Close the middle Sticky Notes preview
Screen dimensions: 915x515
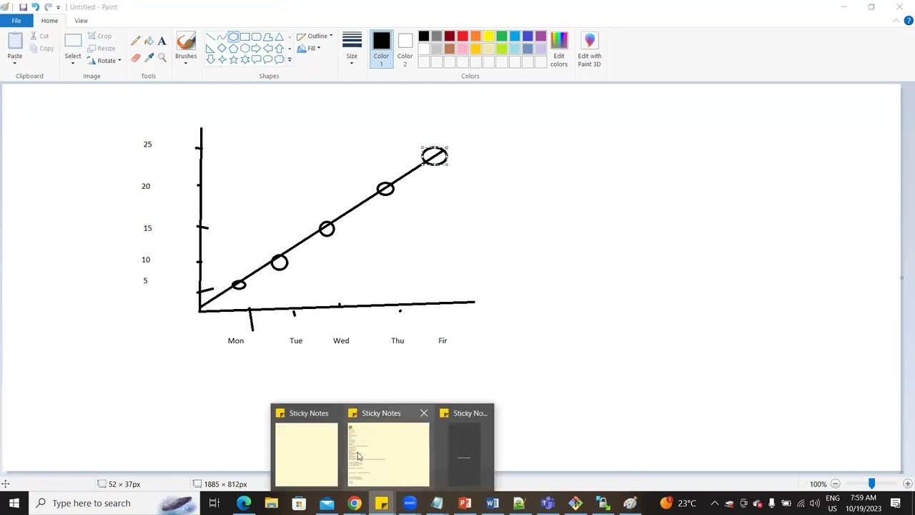[x=424, y=413]
